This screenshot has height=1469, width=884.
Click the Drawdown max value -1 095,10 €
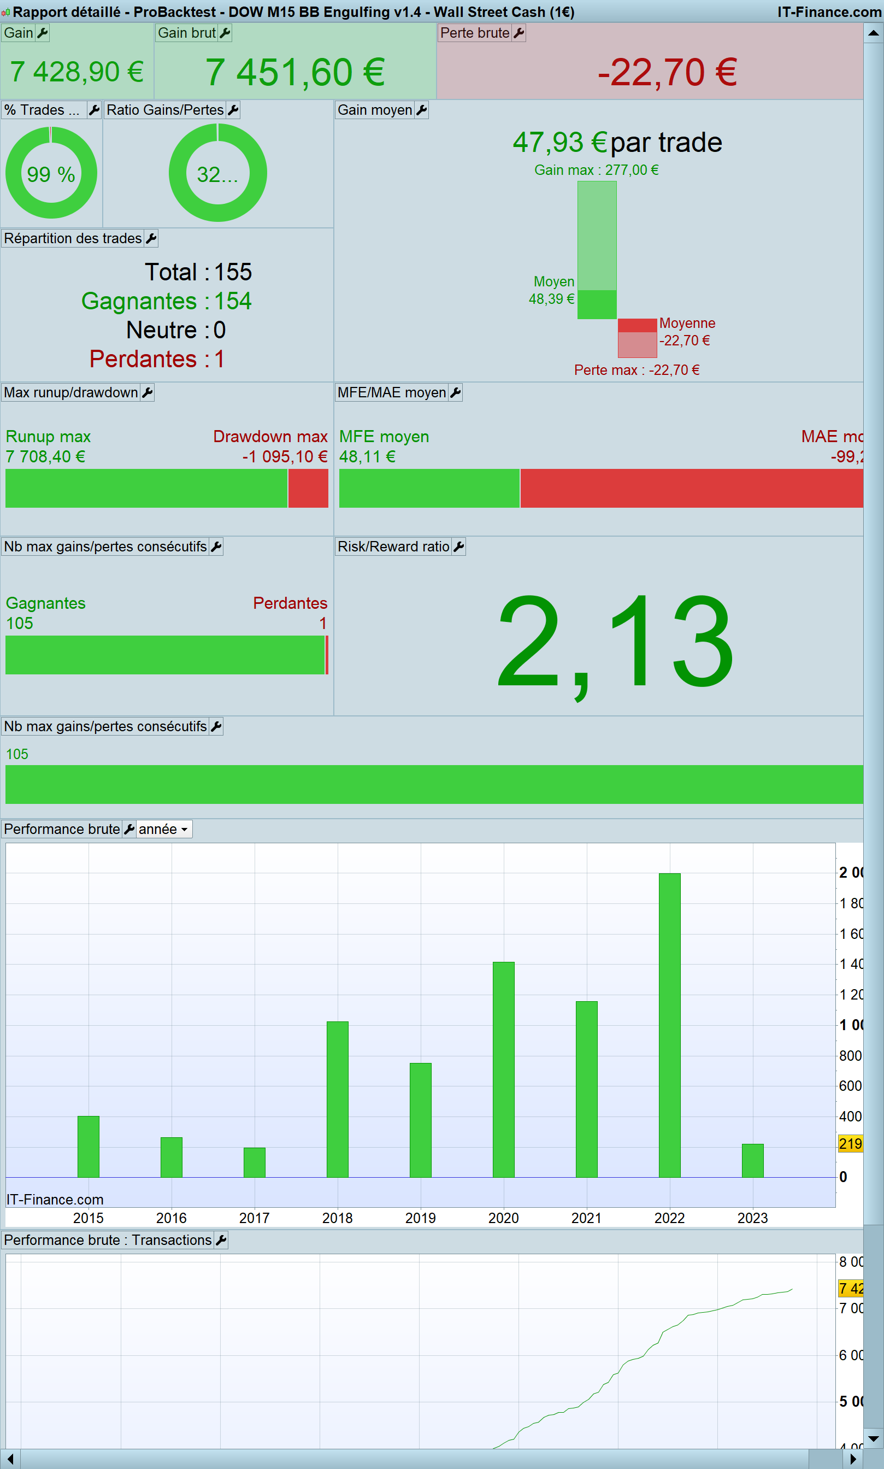(285, 457)
